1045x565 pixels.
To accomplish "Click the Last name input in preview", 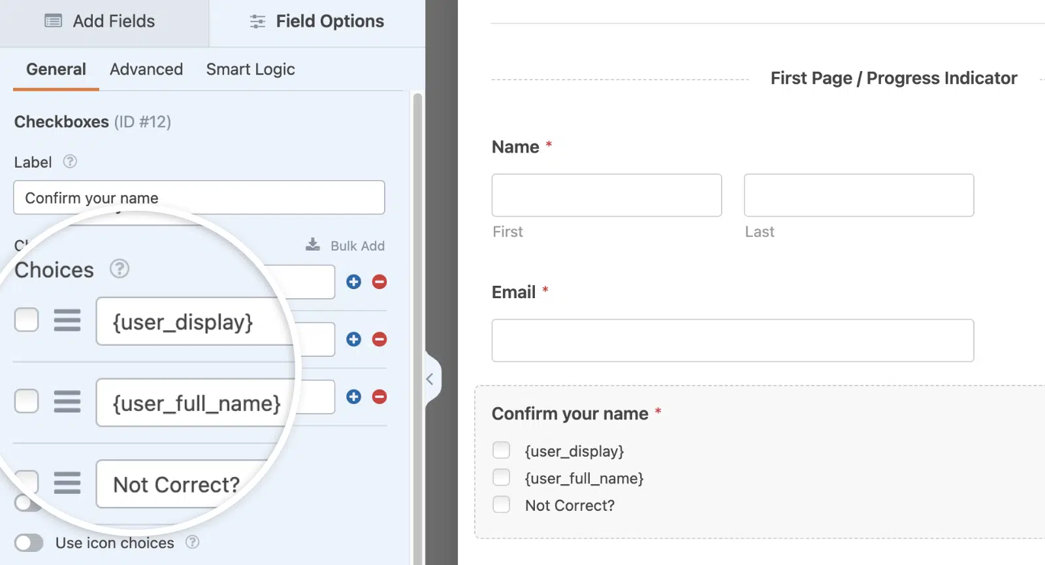I will pos(859,195).
